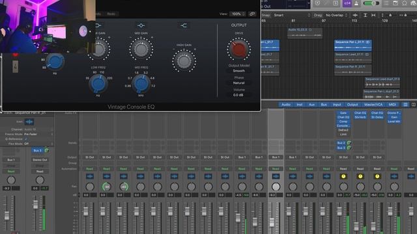417x234 pixels.
Task: Toggle horizontal auto zoom icon in the Tracks toolbar
Action: (373, 15)
